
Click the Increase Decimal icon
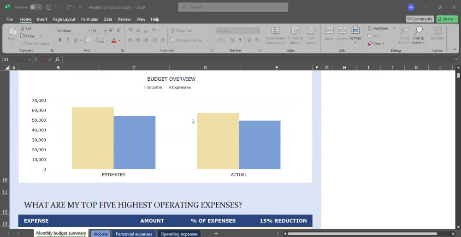pos(248,40)
